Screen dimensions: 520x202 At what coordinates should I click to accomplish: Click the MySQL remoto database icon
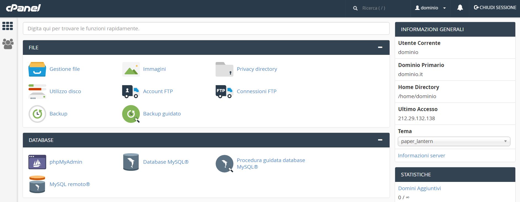pyautogui.click(x=37, y=184)
